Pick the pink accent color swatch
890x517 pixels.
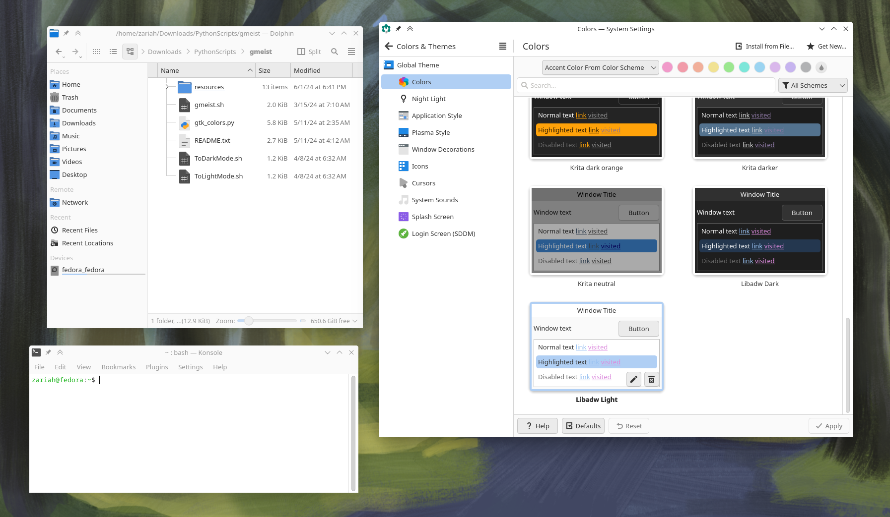tap(668, 67)
